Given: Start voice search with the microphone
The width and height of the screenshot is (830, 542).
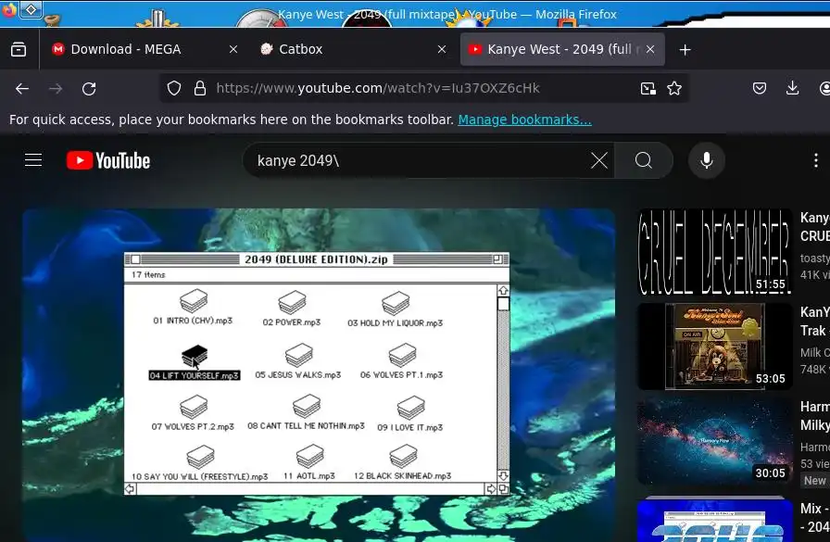Looking at the screenshot, I should coord(707,160).
